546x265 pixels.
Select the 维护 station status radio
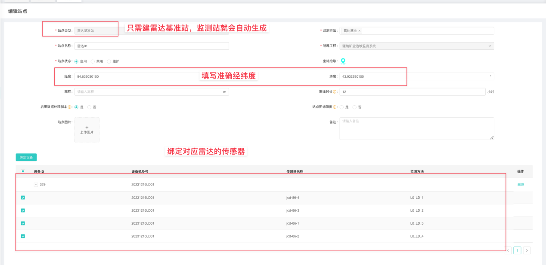click(x=109, y=61)
